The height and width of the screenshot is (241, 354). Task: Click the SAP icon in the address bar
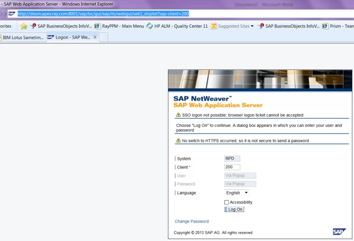(11, 14)
